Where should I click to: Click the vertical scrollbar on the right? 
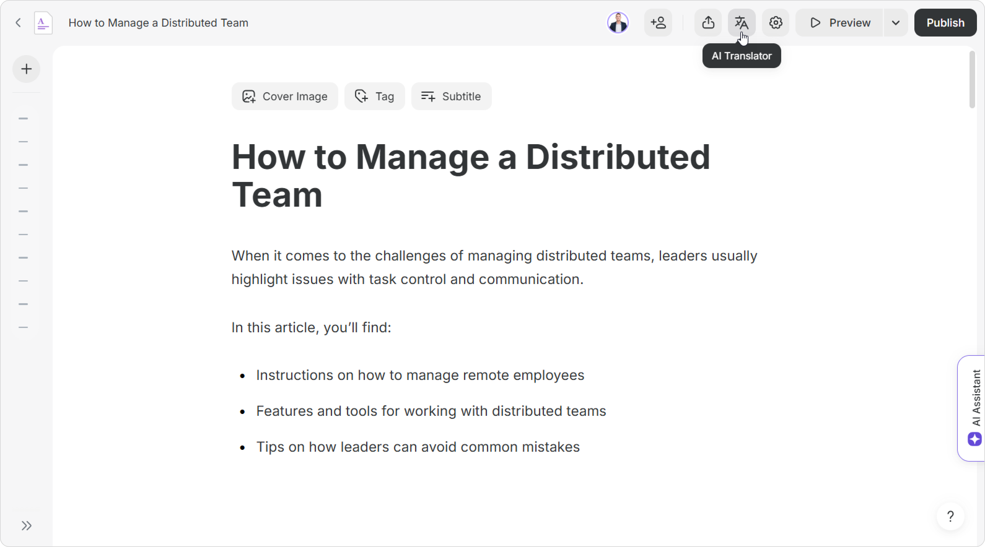point(972,80)
